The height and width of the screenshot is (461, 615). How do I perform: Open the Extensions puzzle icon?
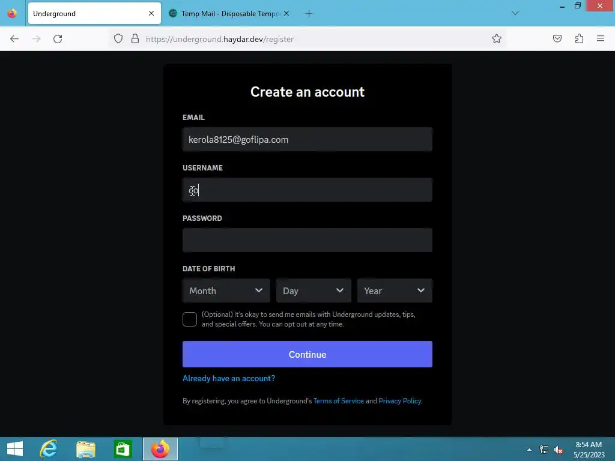click(x=579, y=38)
